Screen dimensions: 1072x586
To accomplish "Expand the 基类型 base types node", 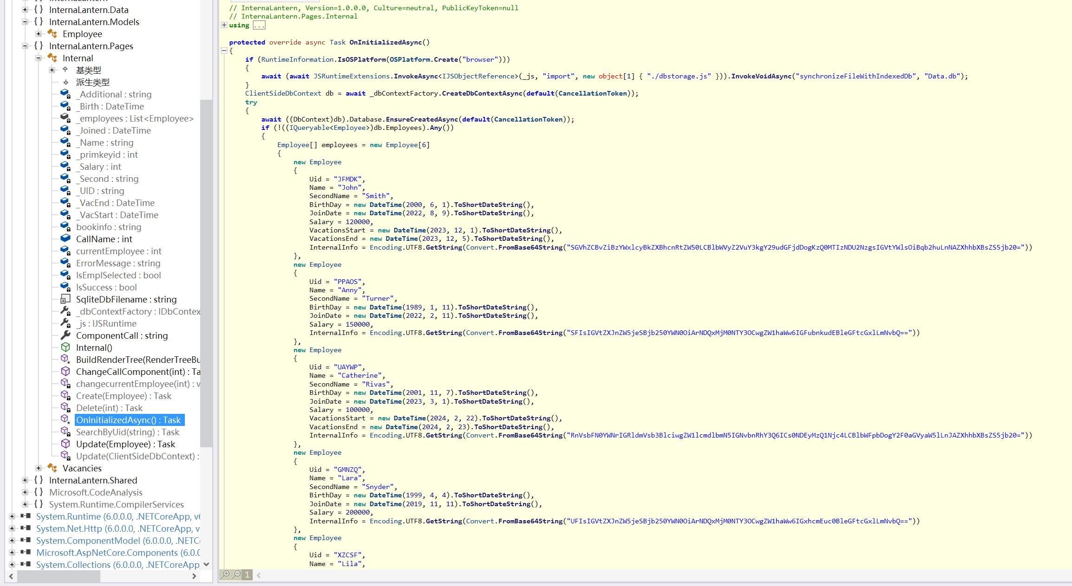I will click(52, 70).
